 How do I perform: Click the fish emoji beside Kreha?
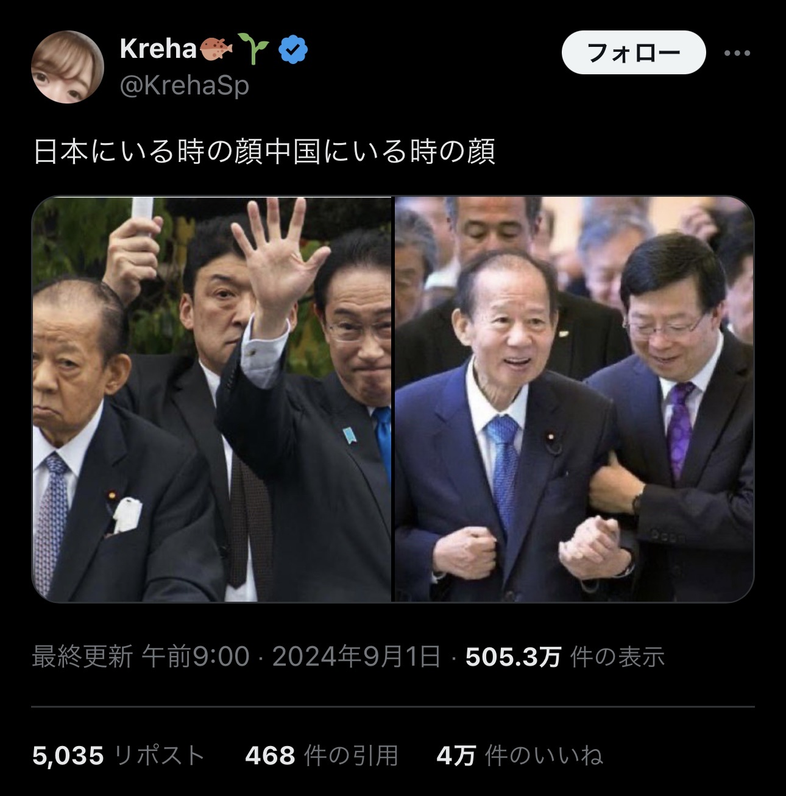(216, 49)
